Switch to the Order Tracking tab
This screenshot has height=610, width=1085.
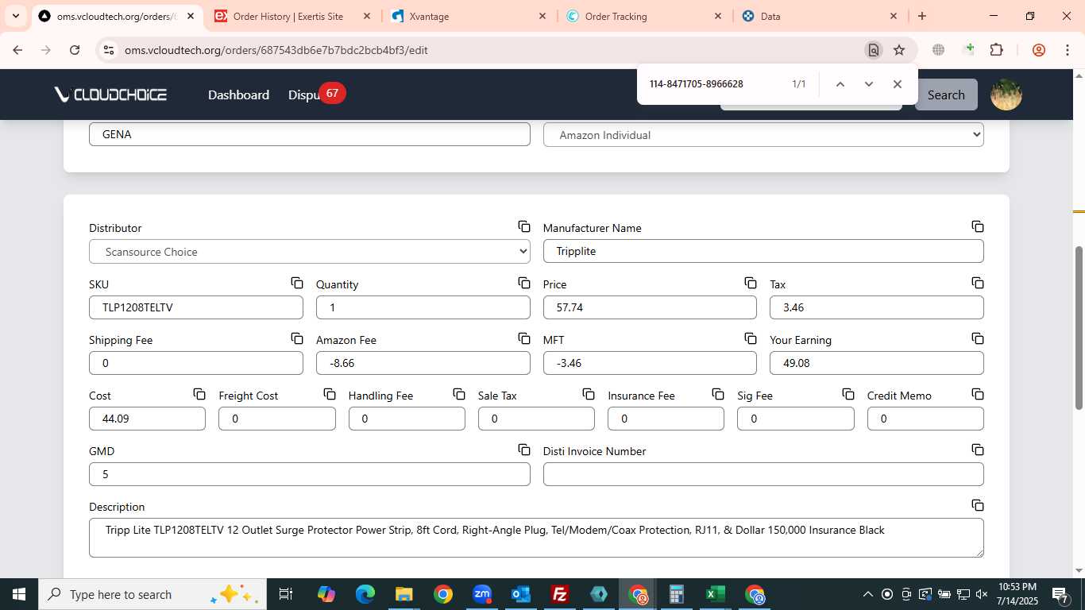coord(643,16)
